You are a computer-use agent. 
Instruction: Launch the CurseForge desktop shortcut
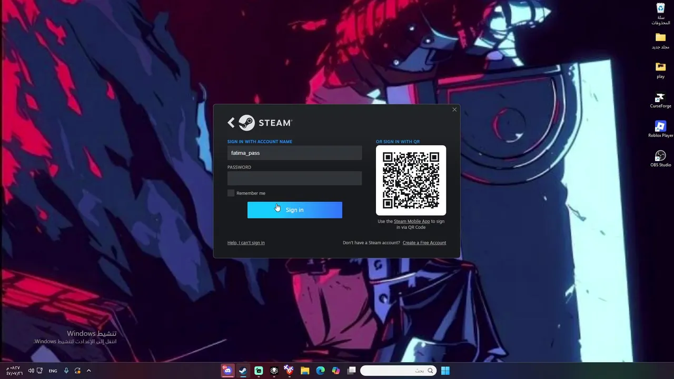coord(660,100)
